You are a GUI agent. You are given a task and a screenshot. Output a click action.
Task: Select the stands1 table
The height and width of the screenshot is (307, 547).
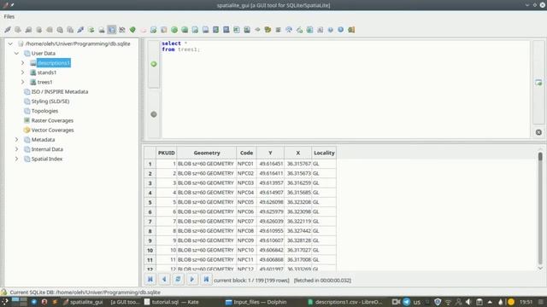coord(47,72)
